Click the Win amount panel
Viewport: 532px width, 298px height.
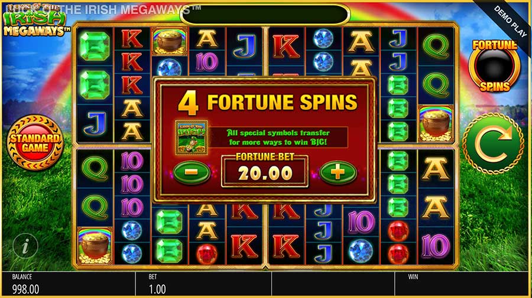tap(462, 284)
